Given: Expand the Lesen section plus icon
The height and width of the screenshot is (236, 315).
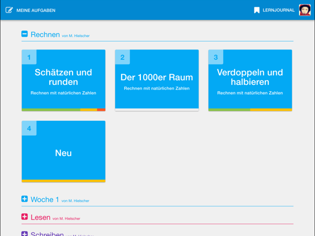Looking at the screenshot, I should click(x=25, y=217).
